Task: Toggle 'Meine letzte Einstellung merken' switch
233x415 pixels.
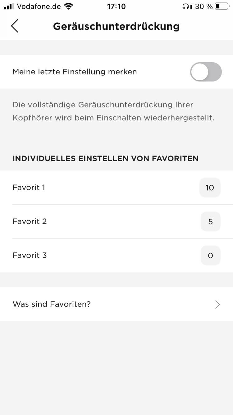Action: point(206,72)
